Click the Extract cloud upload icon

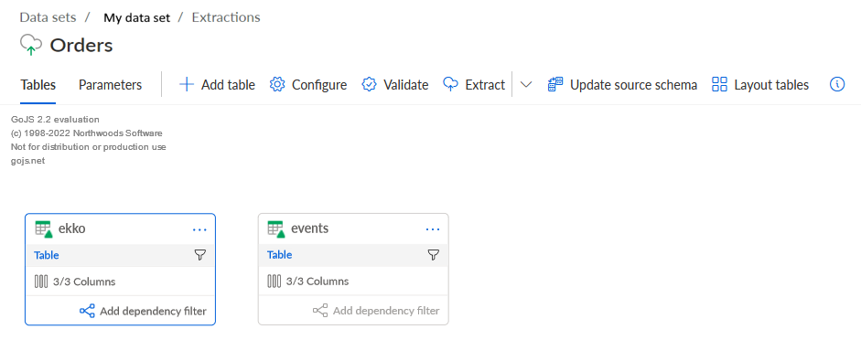point(451,84)
